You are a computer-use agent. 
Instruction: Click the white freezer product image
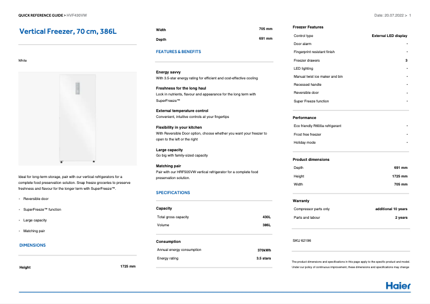pos(78,118)
